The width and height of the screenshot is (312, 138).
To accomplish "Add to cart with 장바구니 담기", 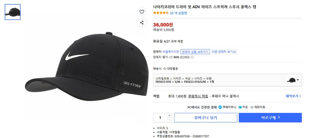I will [x=206, y=118].
